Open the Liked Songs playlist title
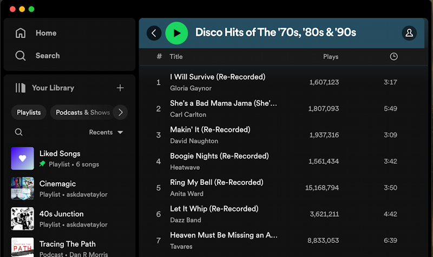 pyautogui.click(x=60, y=153)
